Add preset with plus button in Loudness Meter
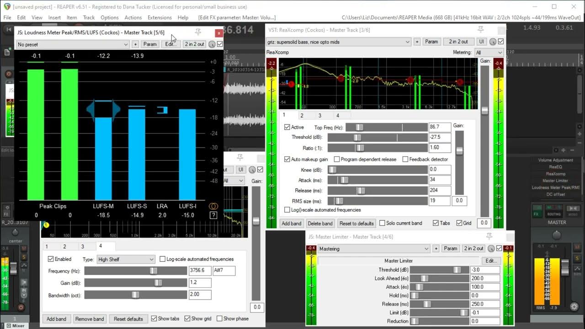This screenshot has height=329, width=585. point(135,44)
